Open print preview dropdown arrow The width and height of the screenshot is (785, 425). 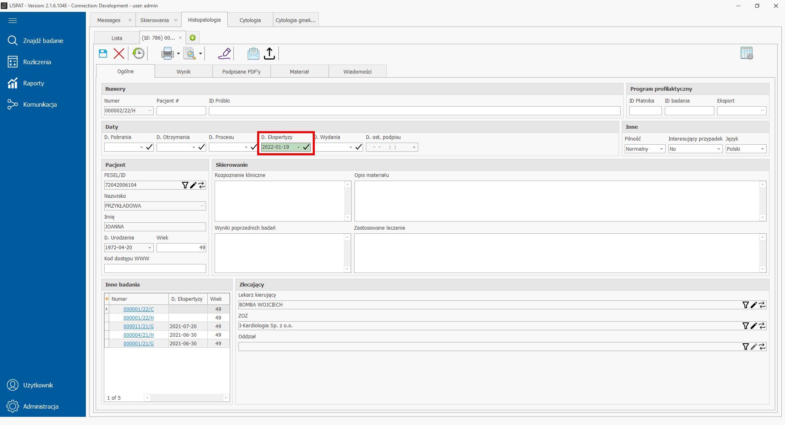(x=200, y=54)
